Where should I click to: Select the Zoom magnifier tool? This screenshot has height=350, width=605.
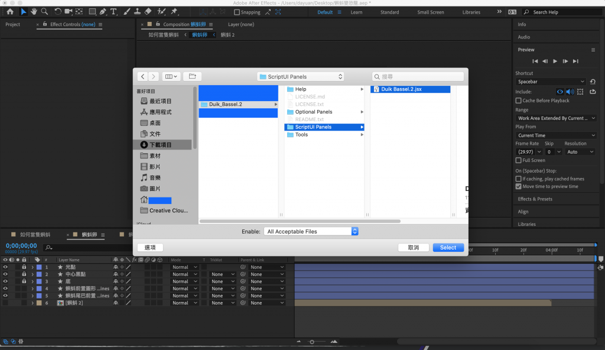pyautogui.click(x=44, y=12)
